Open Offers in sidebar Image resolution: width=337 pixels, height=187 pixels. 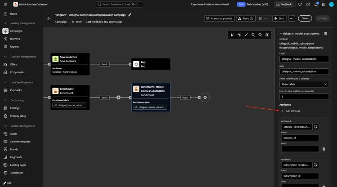13,64
